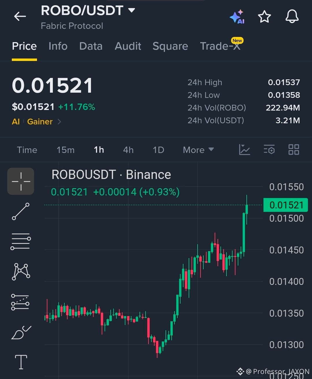This screenshot has height=379, width=312.
Task: Set a price alert with bell icon
Action: tap(292, 16)
